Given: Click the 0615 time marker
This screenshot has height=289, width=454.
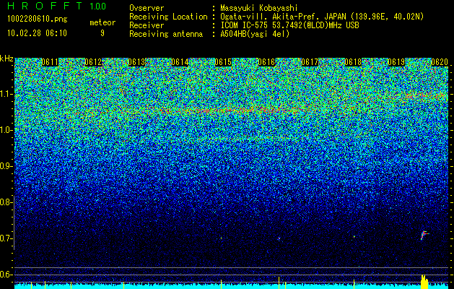Looking at the screenshot, I should [223, 62].
